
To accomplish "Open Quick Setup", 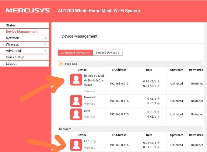I will click(x=25, y=57).
